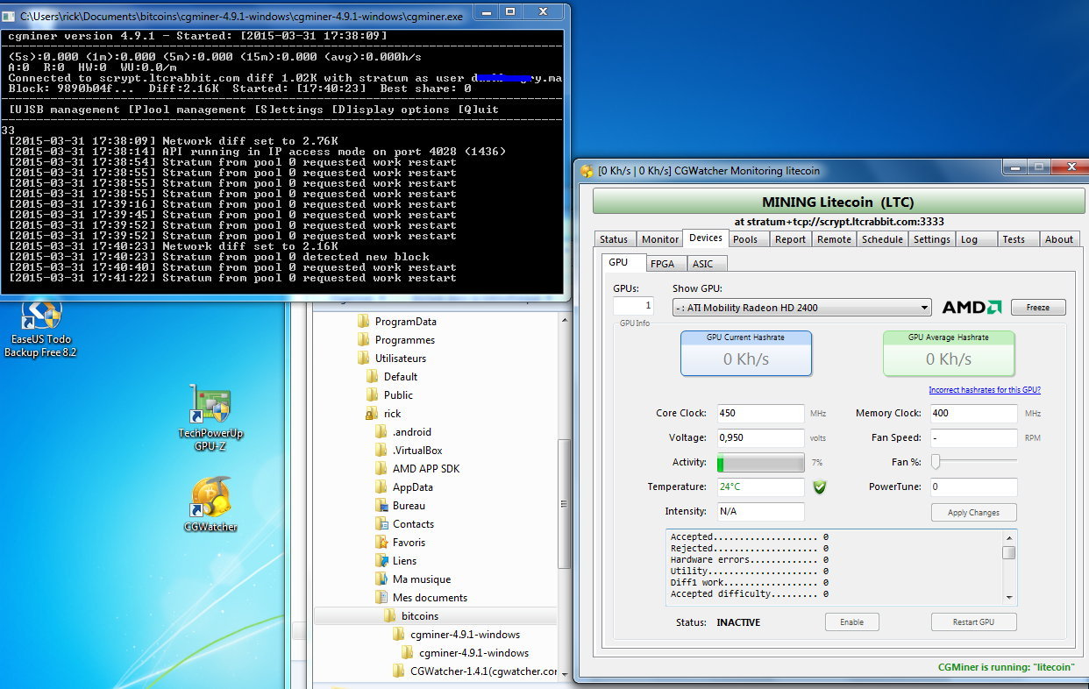Click the Favoris folder icon
Image resolution: width=1089 pixels, height=689 pixels.
pos(381,543)
